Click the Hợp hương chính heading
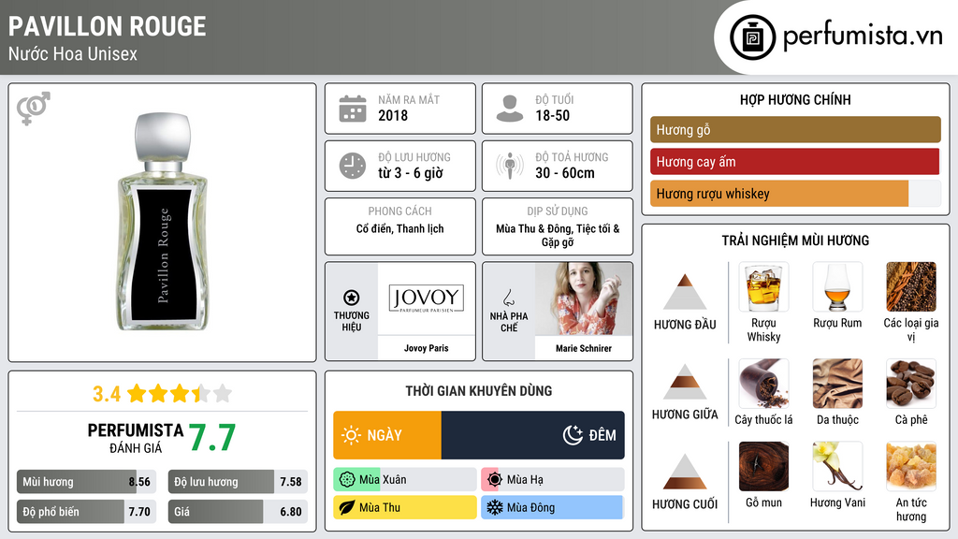This screenshot has height=539, width=958. pos(795,99)
